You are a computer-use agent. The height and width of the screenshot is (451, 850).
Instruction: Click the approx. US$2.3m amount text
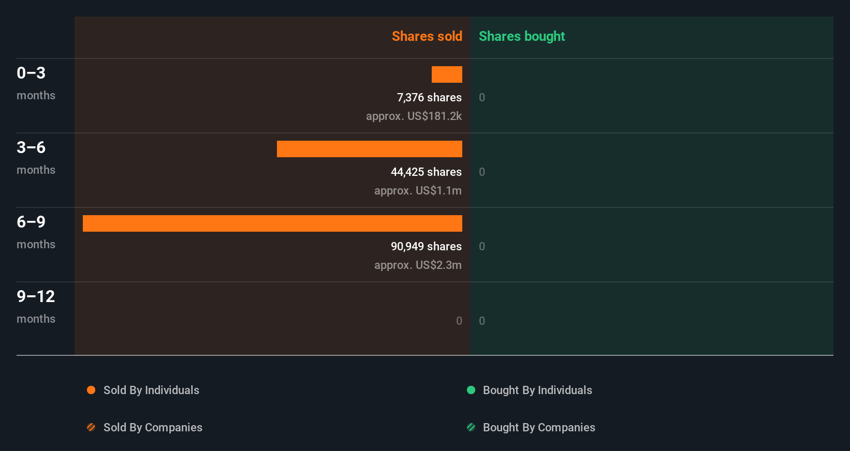click(418, 265)
